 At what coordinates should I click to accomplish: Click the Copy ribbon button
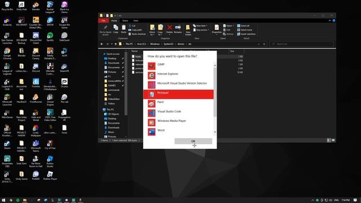(116, 29)
